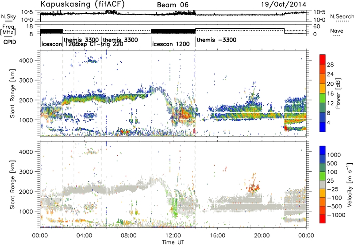The width and height of the screenshot is (354, 245).
Task: Click the velocity panel 'Slant Range [km]' label
Action: [12, 184]
